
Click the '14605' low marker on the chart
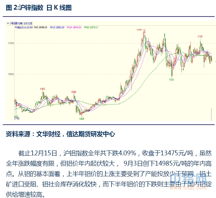click(82, 119)
